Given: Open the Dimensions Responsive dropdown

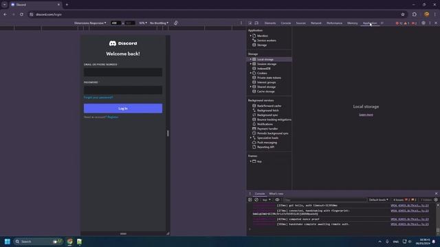Looking at the screenshot, I should tap(90, 23).
